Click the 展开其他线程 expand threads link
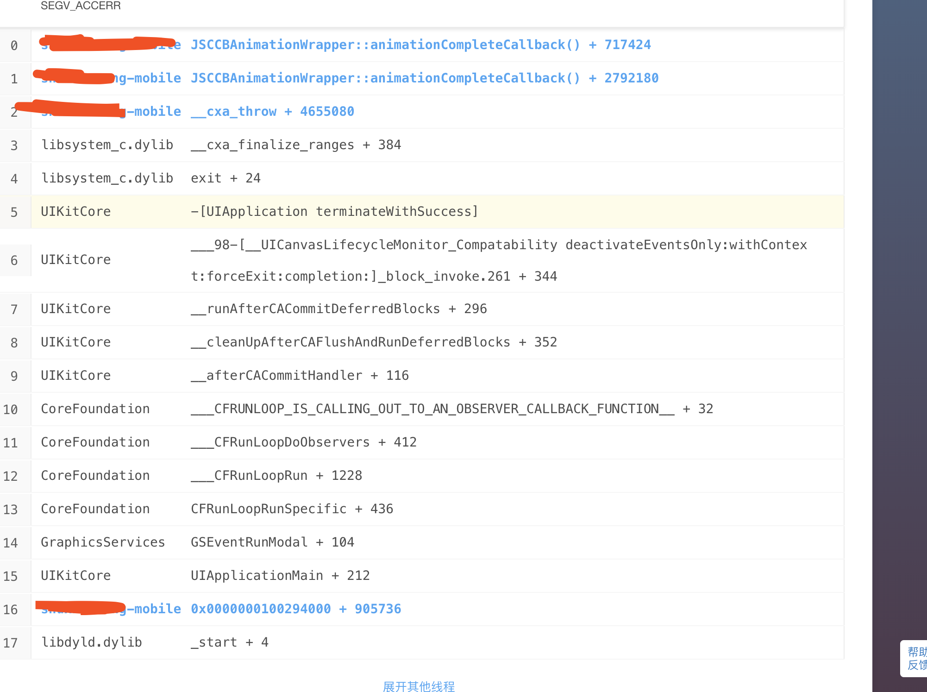 [419, 686]
